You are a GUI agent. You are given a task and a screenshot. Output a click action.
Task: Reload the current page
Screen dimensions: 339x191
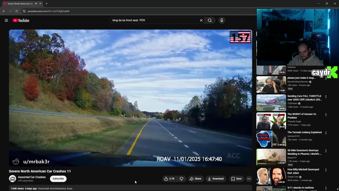coord(16,11)
